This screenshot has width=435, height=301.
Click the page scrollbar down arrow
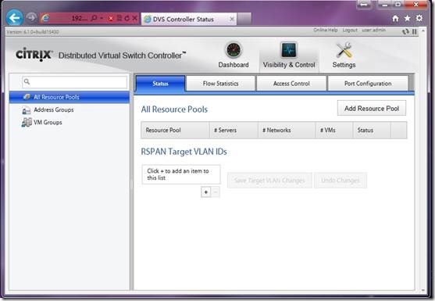tap(423, 291)
